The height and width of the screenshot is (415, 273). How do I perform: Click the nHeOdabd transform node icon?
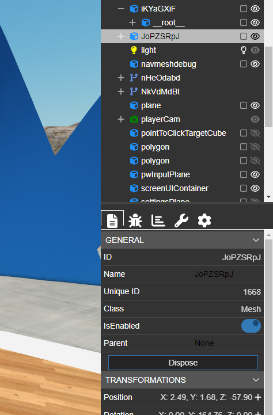pyautogui.click(x=134, y=78)
